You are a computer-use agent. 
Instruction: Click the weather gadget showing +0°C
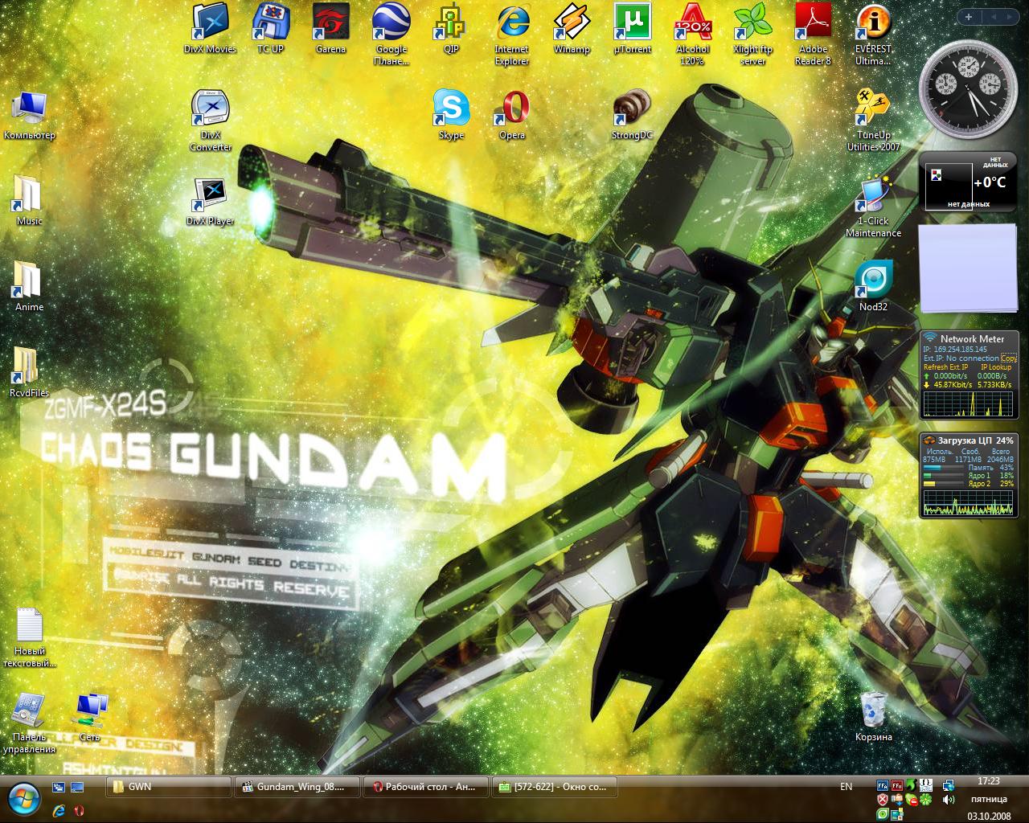click(969, 182)
